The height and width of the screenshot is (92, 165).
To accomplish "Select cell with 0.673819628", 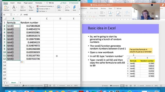I will click(30, 26).
